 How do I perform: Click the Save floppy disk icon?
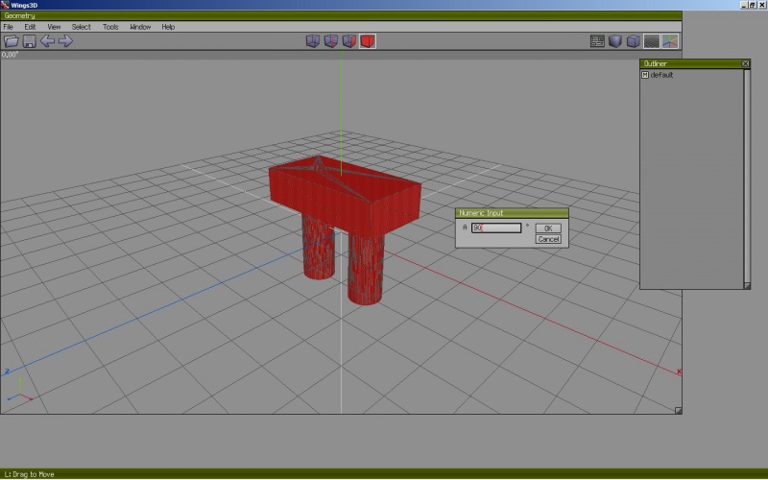point(30,41)
